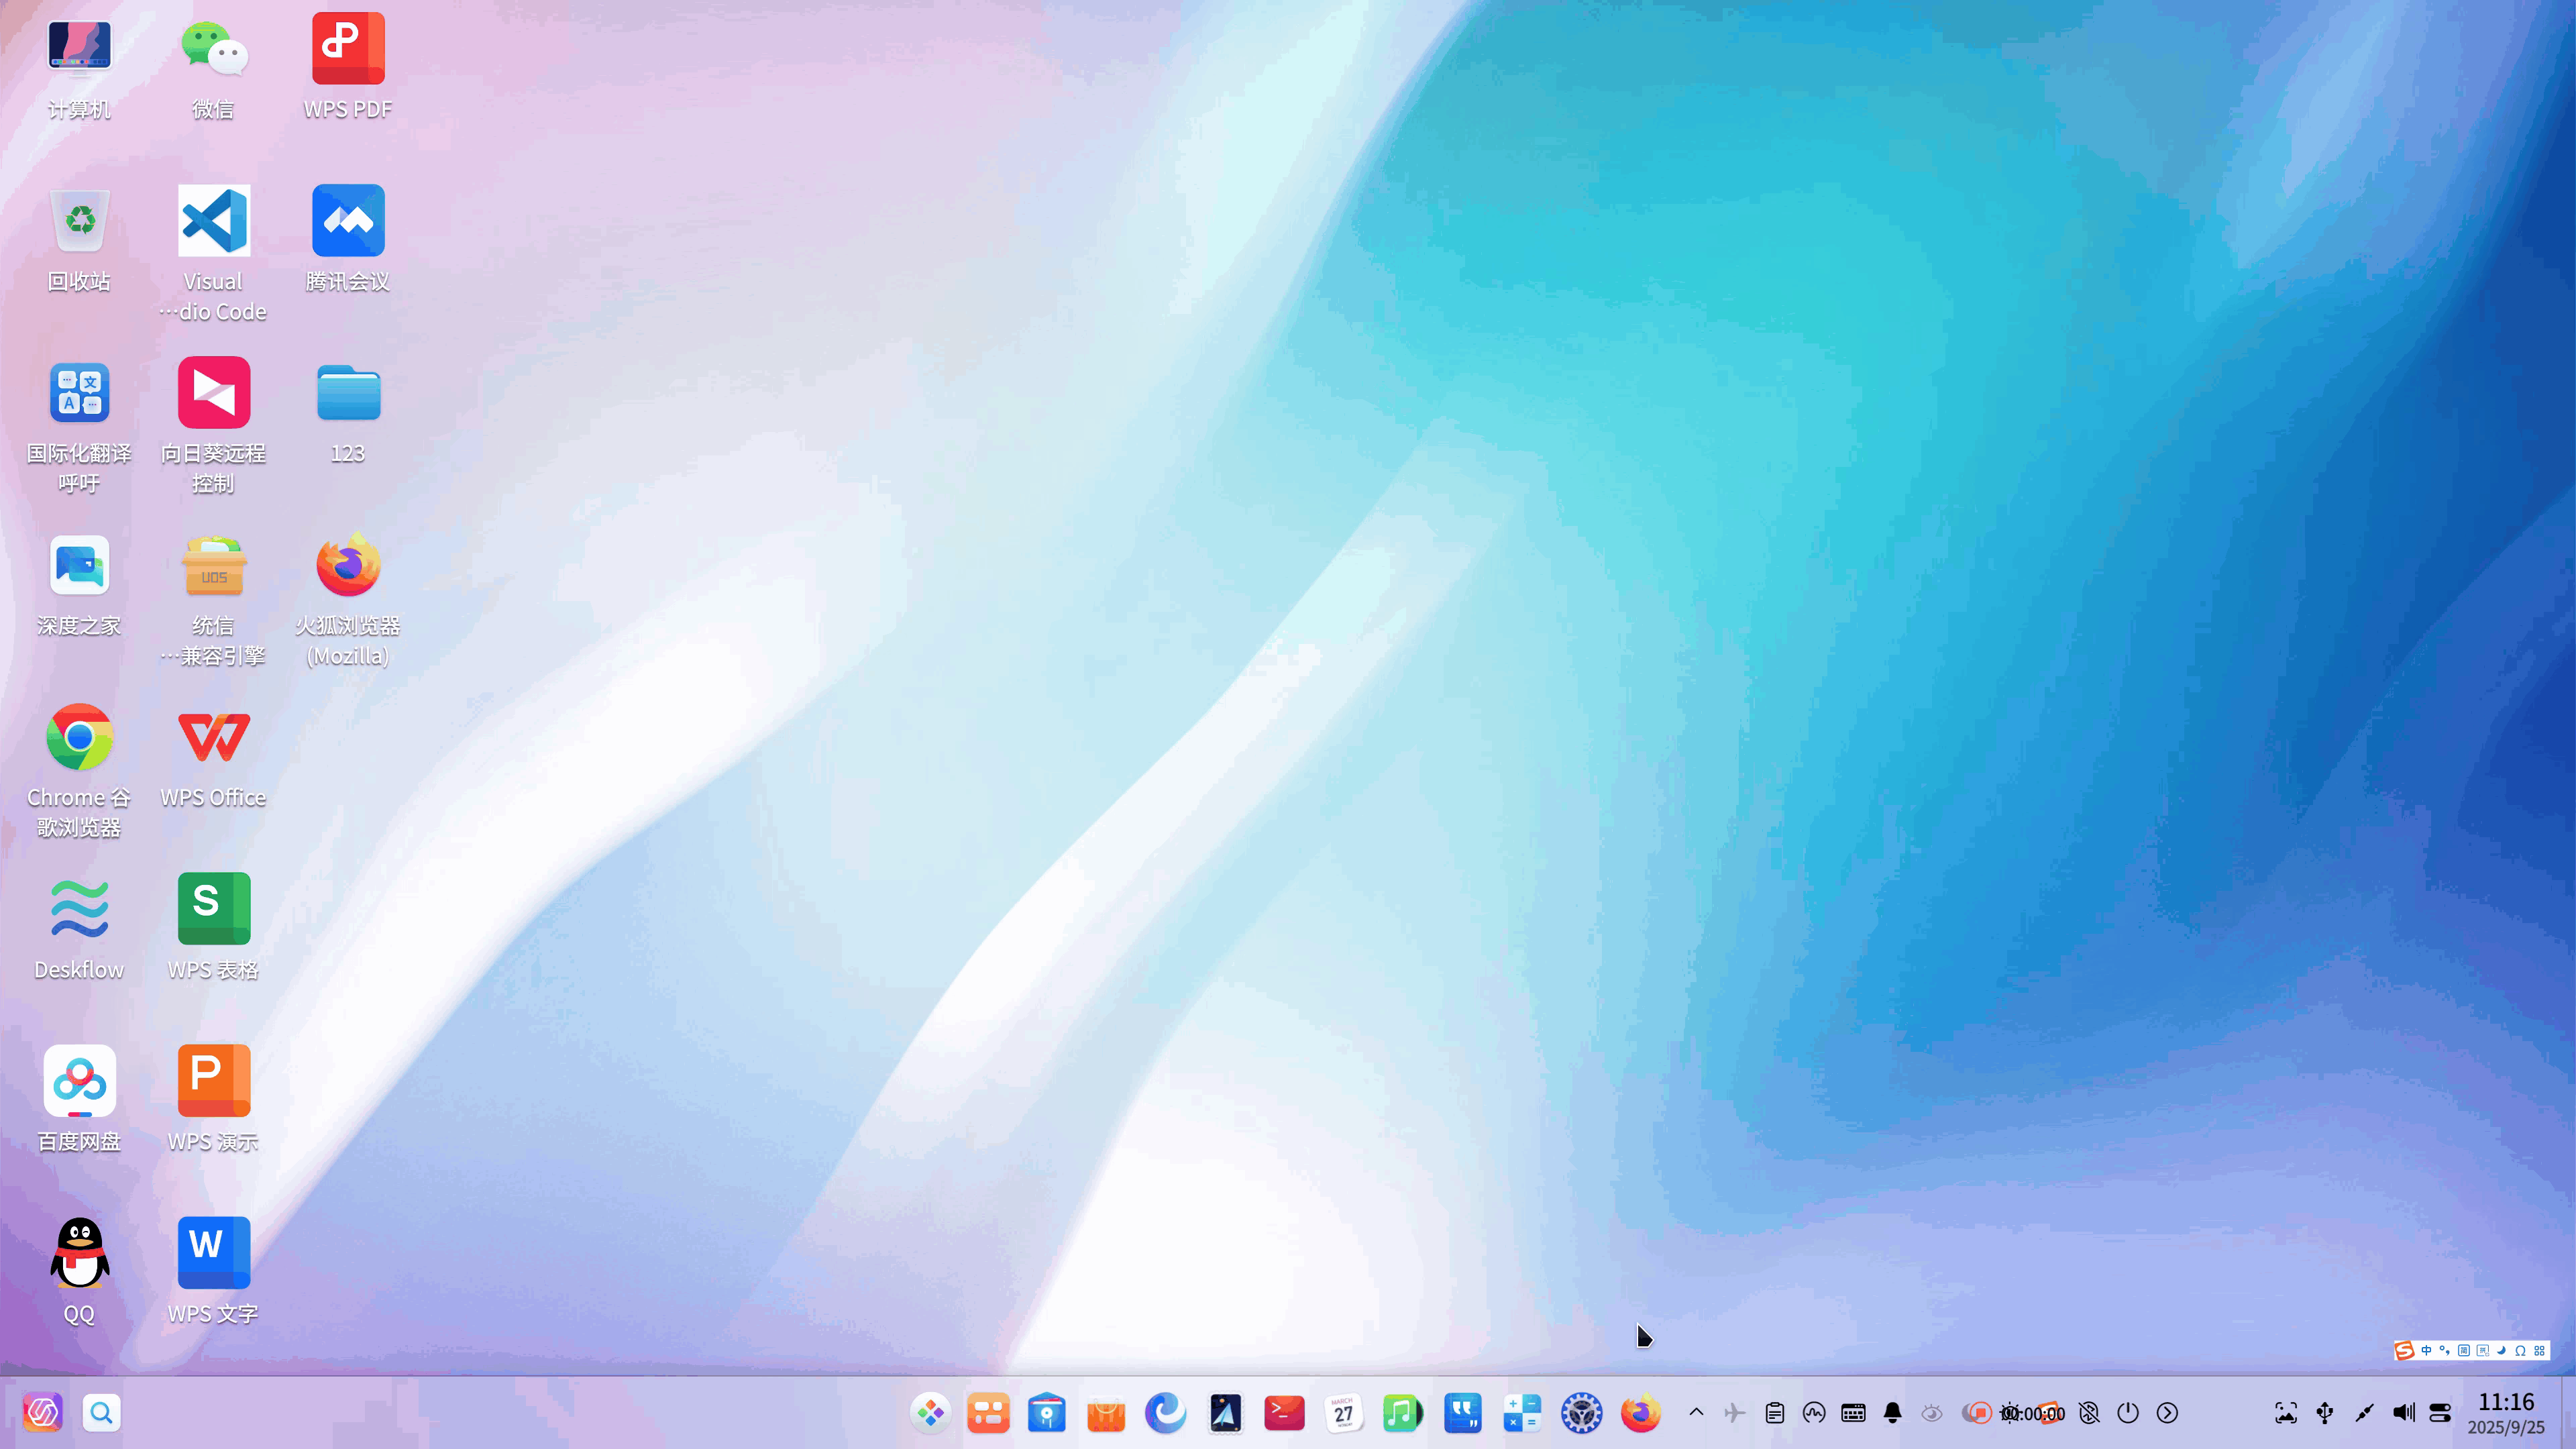Launch the music player from the dock
The image size is (2576, 1449).
coord(1402,1413)
